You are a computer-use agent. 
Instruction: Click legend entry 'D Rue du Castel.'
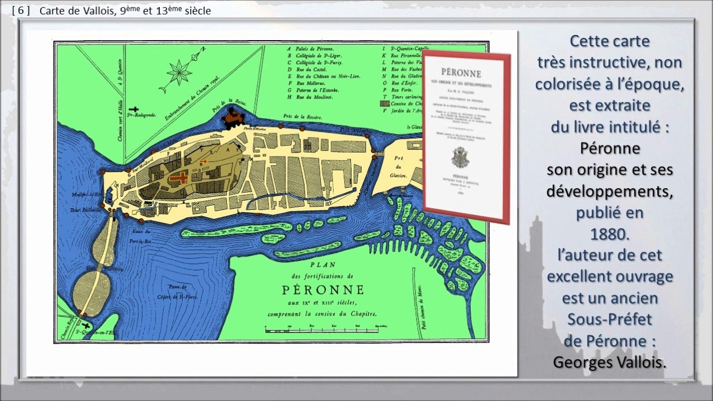point(307,70)
